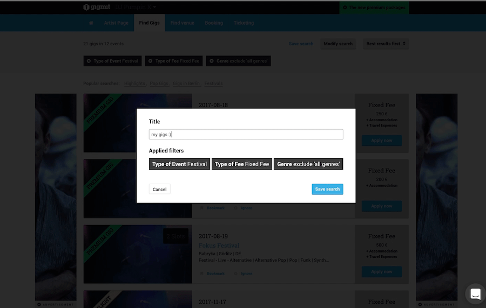Click ignore icon of Fokus Festival gig
The height and width of the screenshot is (308, 486).
[x=236, y=274]
